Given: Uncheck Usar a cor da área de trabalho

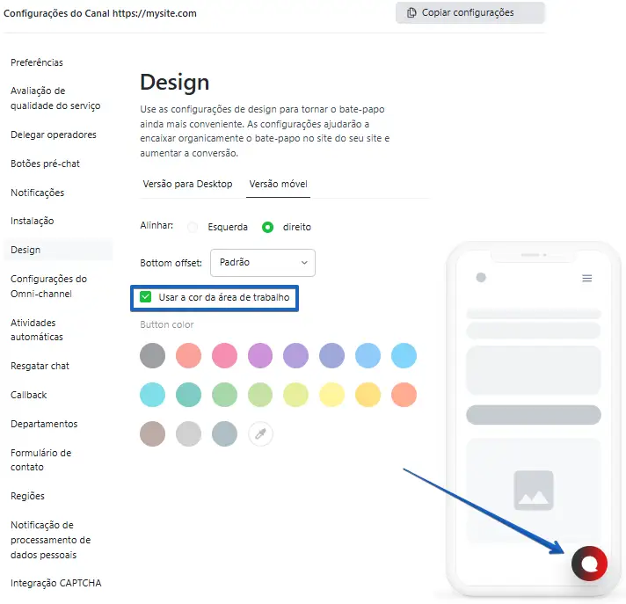Looking at the screenshot, I should 145,297.
